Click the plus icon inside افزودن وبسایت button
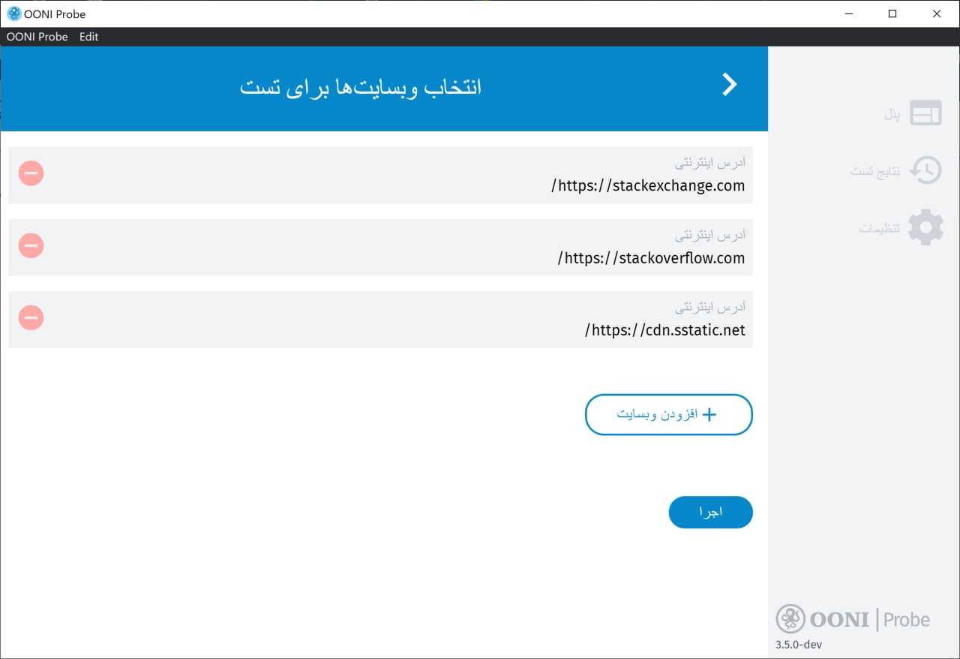Viewport: 960px width, 659px height. pos(710,414)
